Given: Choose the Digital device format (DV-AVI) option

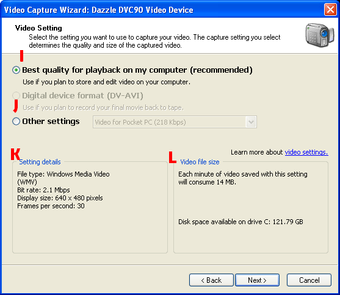Looking at the screenshot, I should point(16,96).
